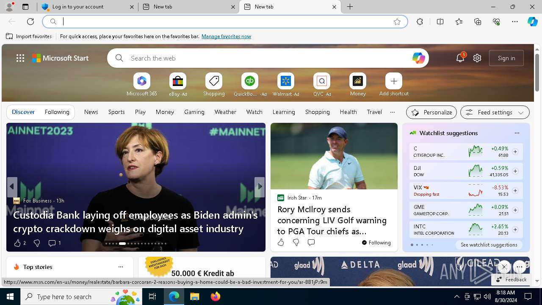Screen dimensions: 542x305
Task: Open the Sports category
Action: 116,112
